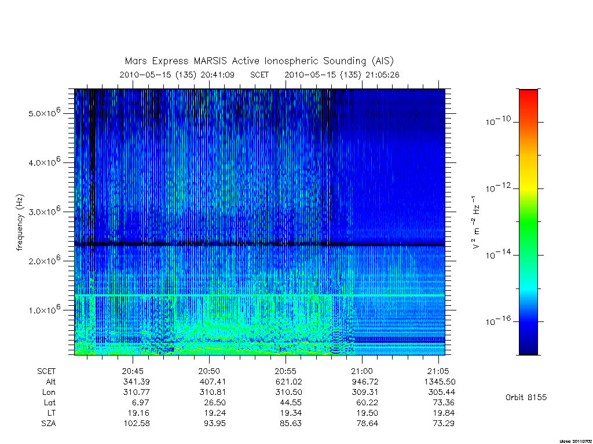Image resolution: width=593 pixels, height=444 pixels.
Task: Click latitude value 26.50
Action: 215,402
